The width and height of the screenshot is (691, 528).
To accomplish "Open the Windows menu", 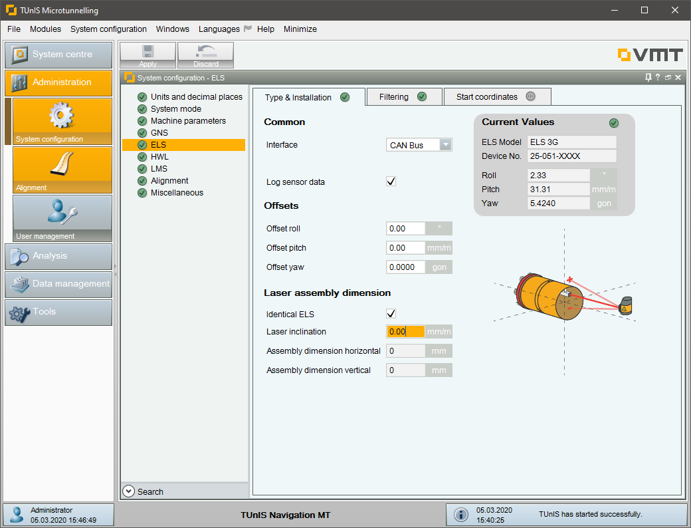I will pyautogui.click(x=172, y=29).
